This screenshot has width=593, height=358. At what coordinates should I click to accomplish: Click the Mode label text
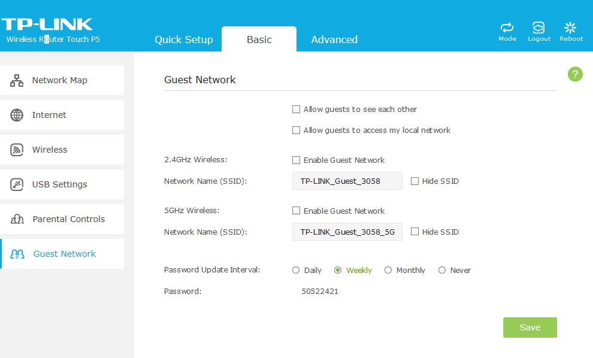[507, 38]
